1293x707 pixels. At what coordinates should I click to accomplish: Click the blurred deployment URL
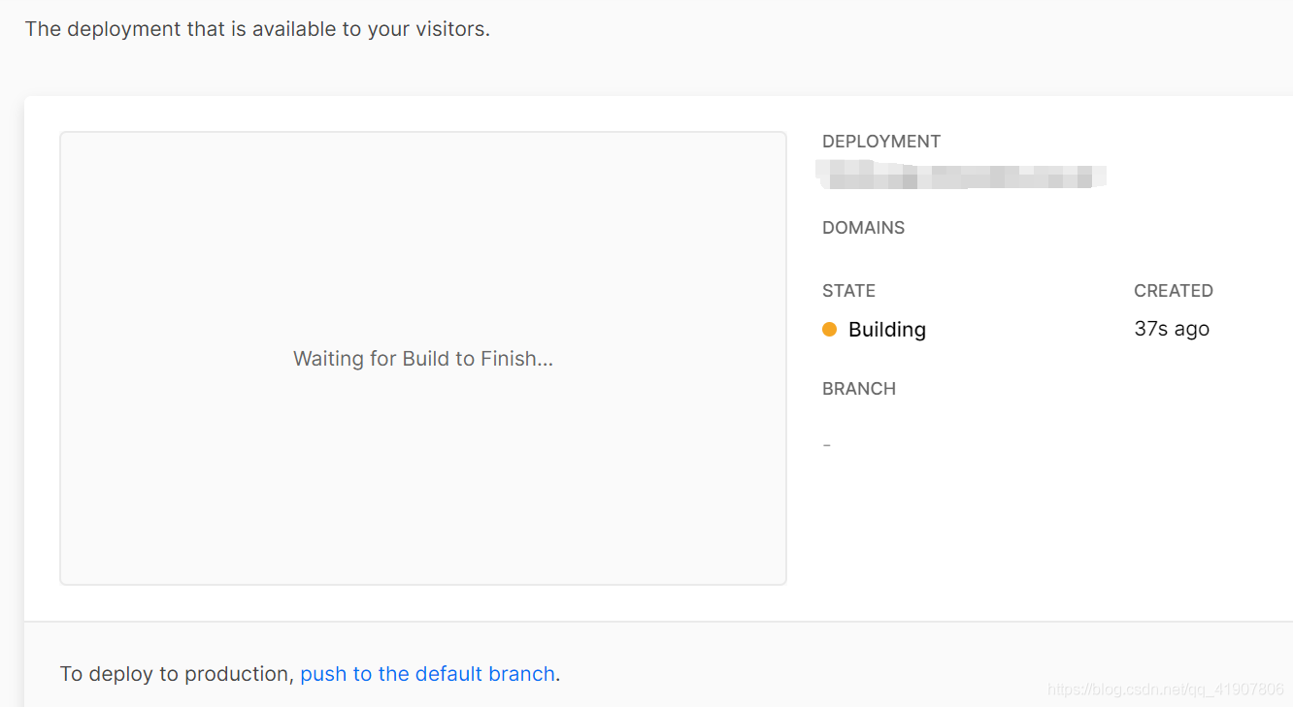[961, 177]
